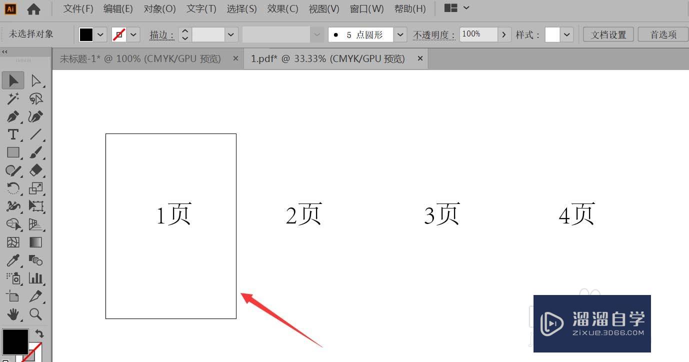
Task: Select the Pen tool
Action: coord(13,116)
